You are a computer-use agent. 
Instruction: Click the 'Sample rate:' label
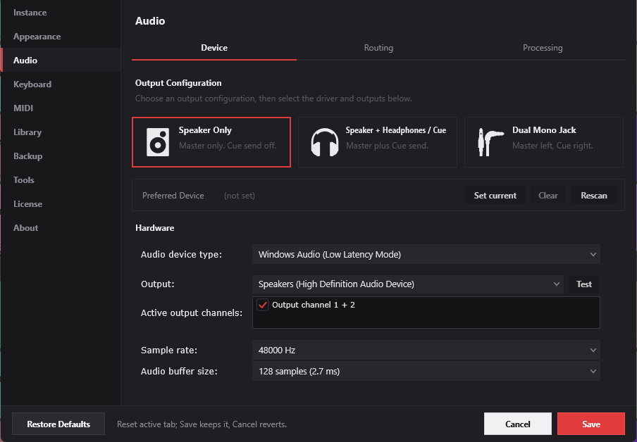169,351
